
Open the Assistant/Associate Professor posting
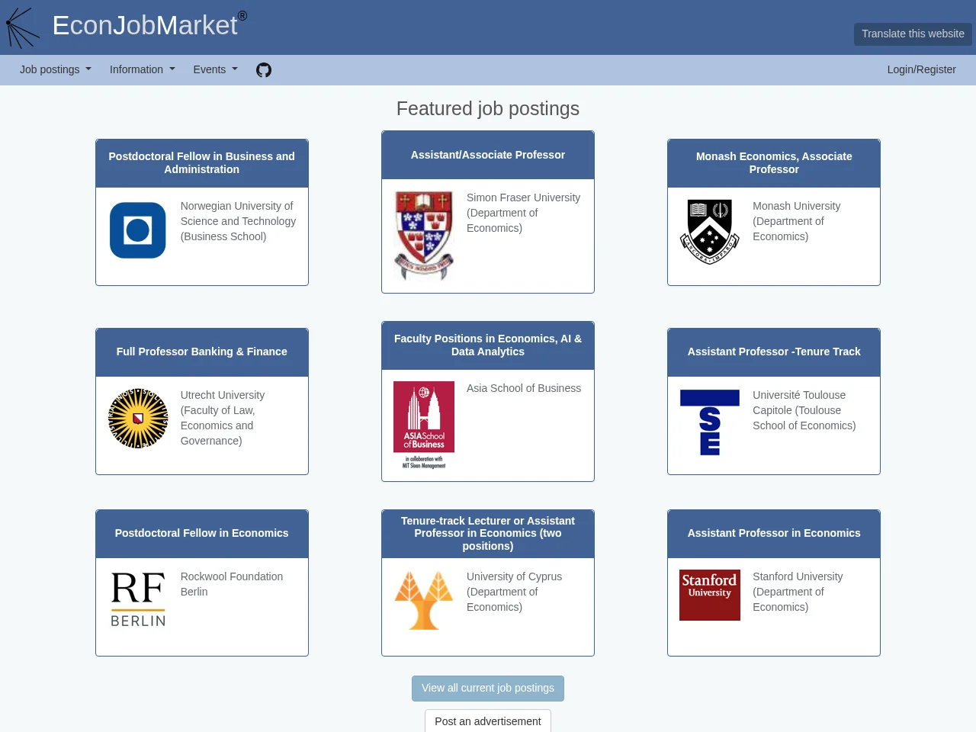[x=488, y=155]
